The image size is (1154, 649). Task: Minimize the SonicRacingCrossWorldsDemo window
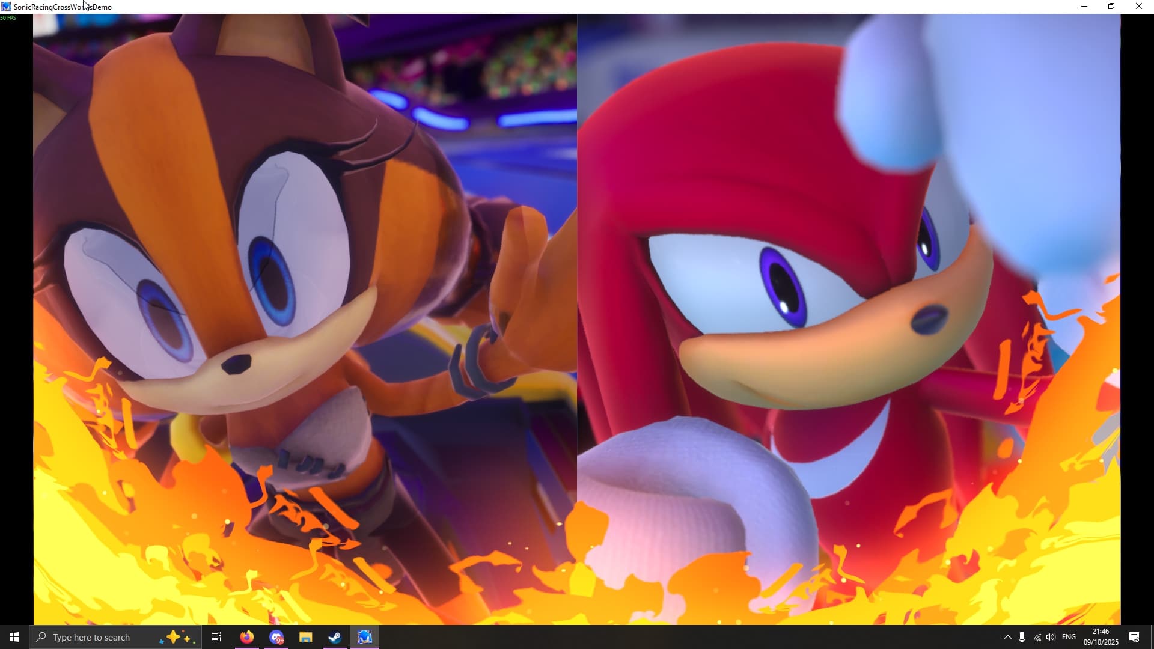point(1084,7)
